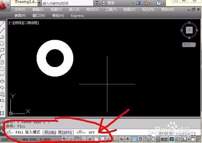202x143 pixels.
Task: Click the binoculars search icon
Action: [97, 3]
